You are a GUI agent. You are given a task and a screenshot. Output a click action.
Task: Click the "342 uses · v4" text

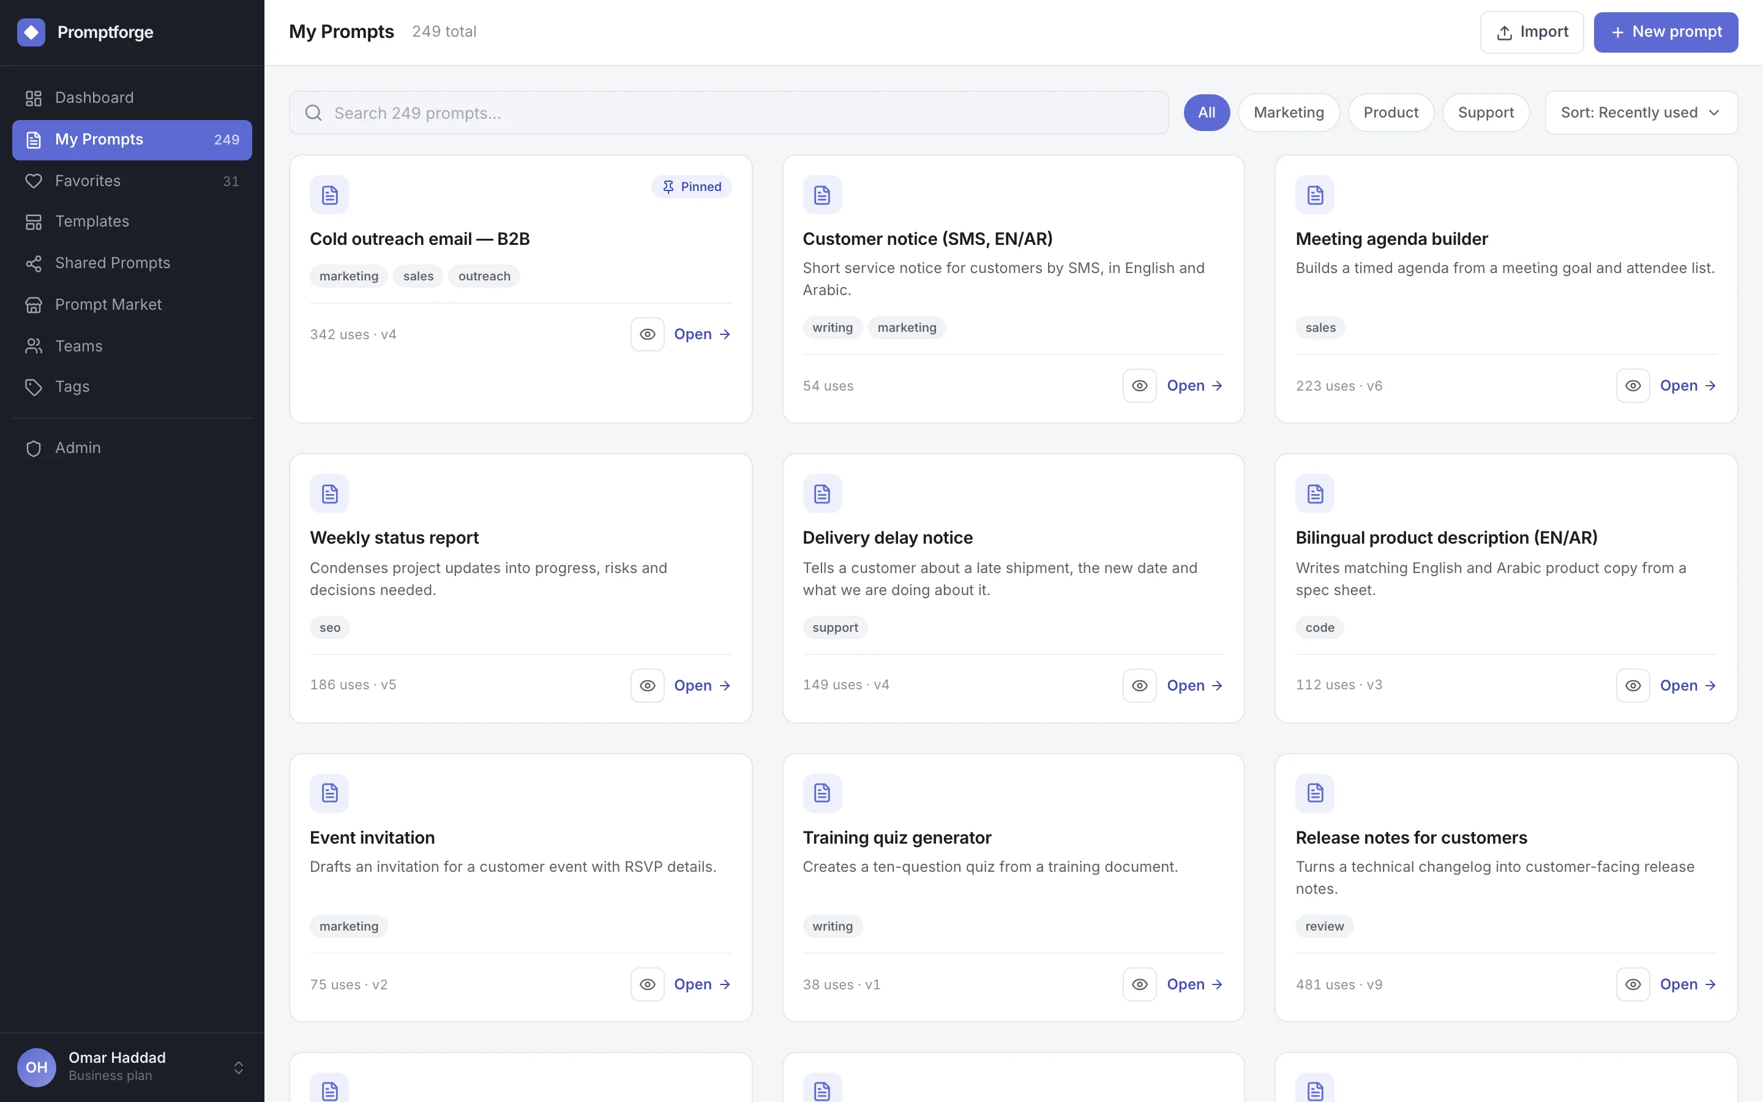click(x=353, y=334)
